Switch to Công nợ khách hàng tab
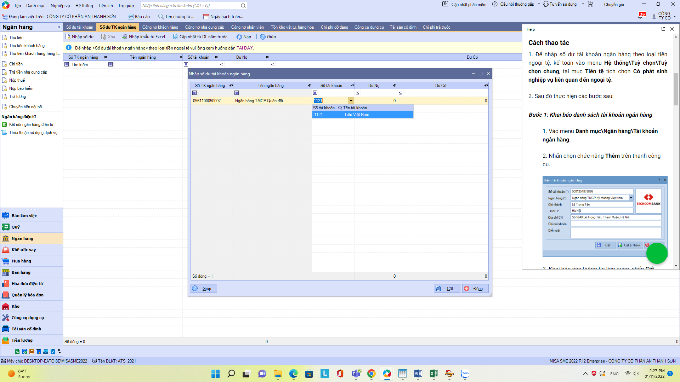Image resolution: width=680 pixels, height=382 pixels. coord(160,27)
